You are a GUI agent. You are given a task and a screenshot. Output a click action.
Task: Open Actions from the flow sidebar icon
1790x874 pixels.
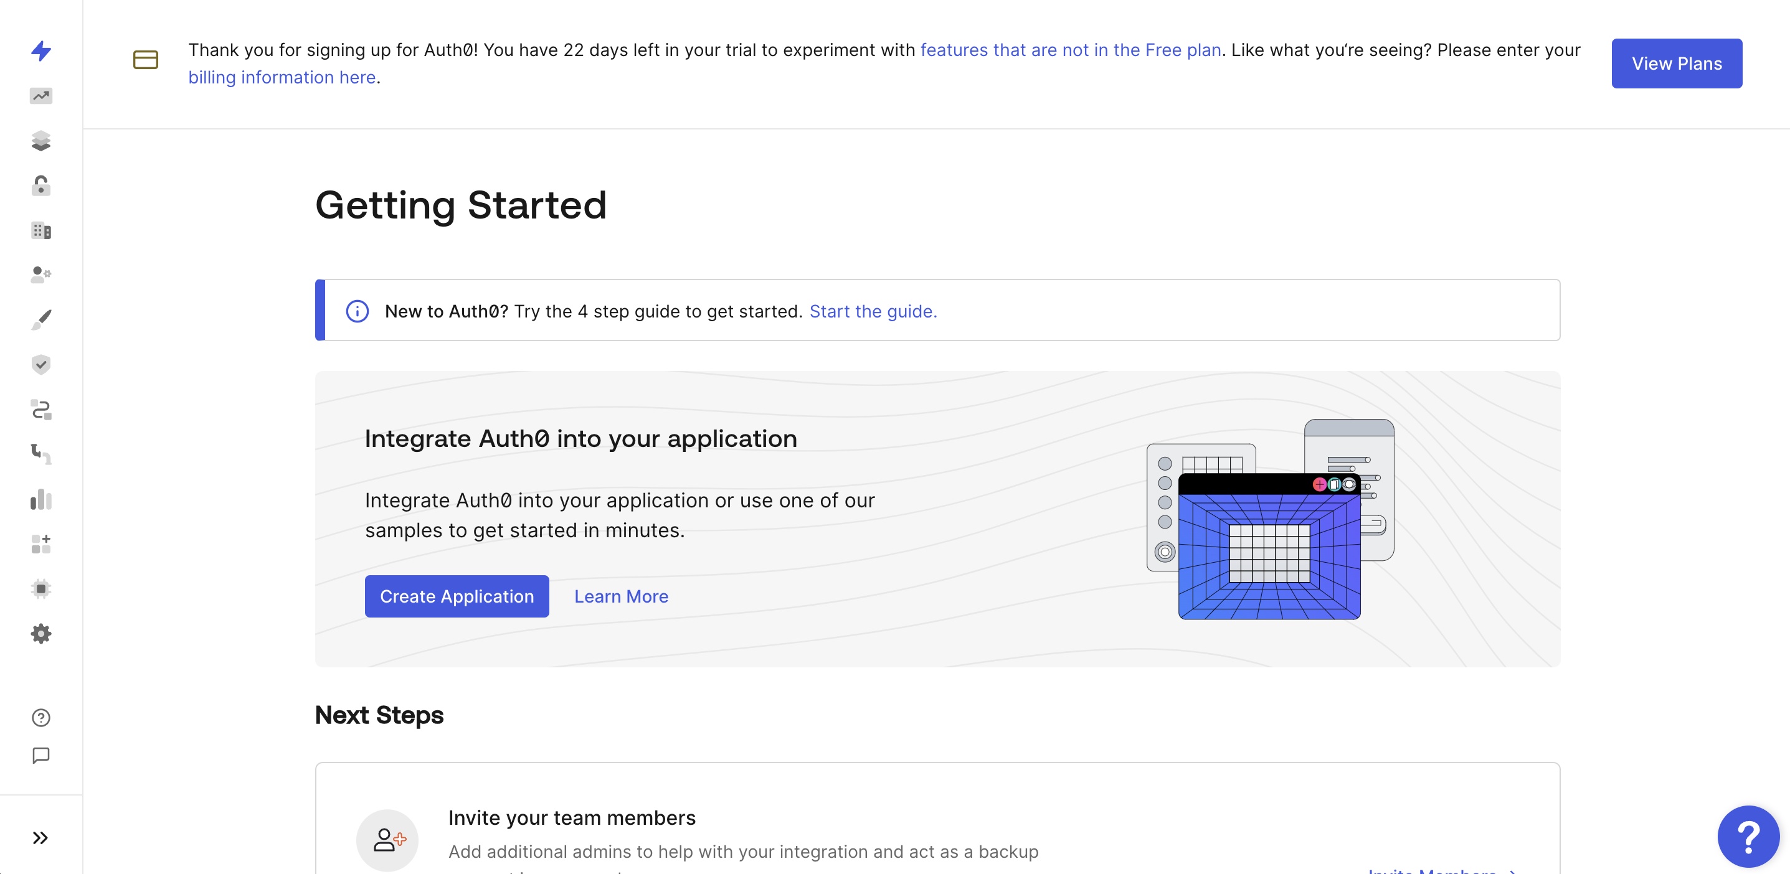coord(41,409)
